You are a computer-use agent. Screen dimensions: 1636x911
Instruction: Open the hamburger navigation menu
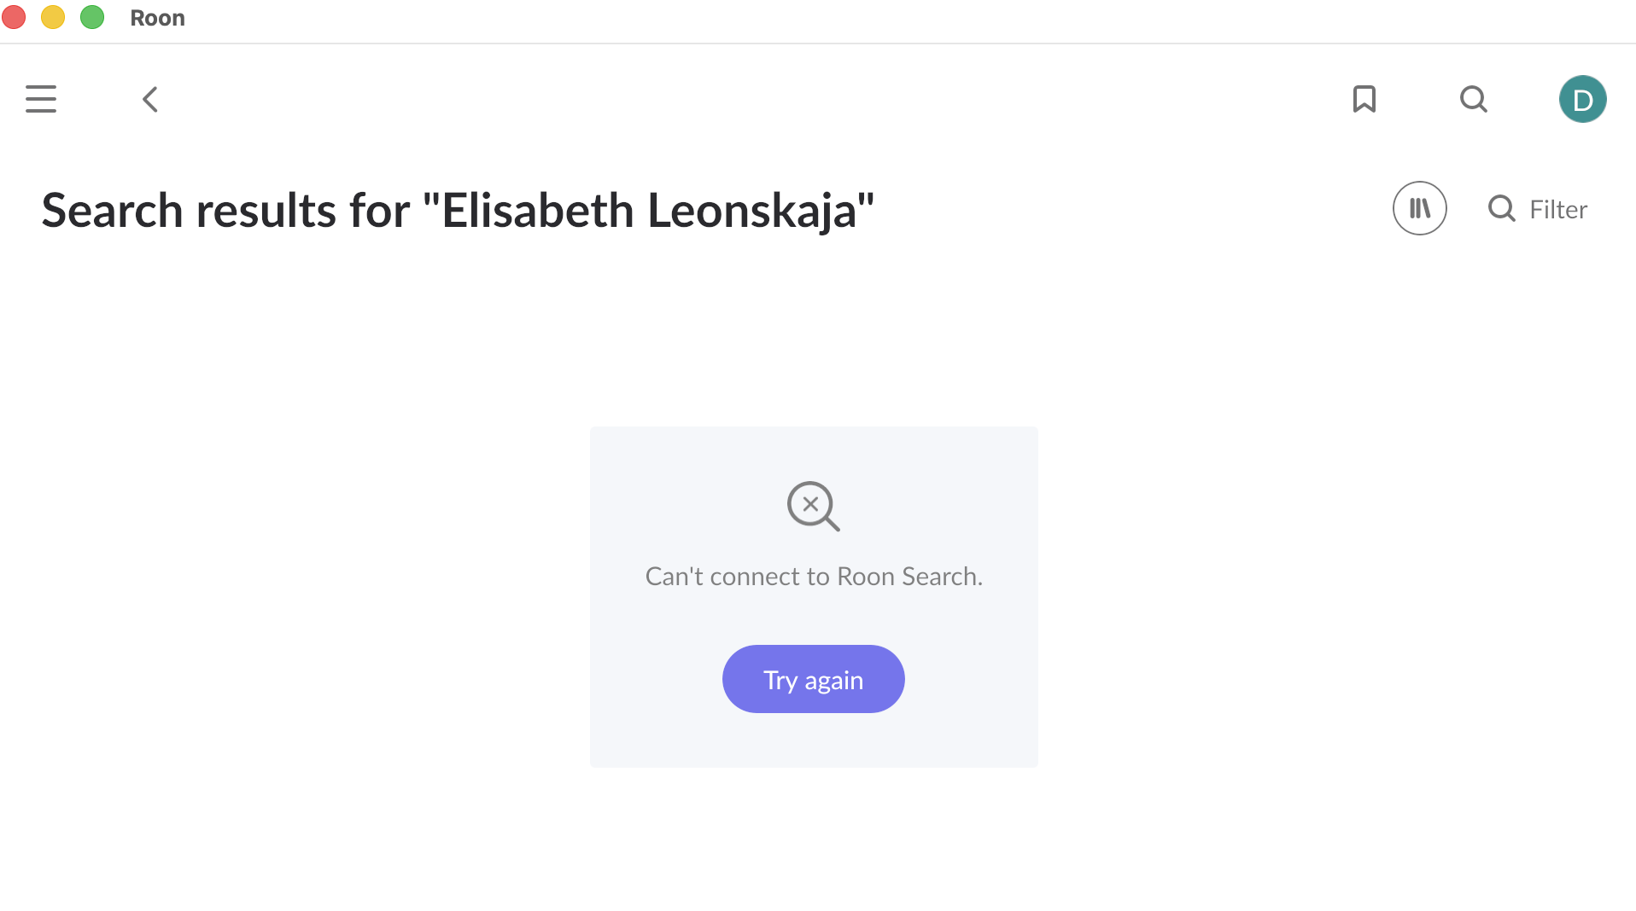pyautogui.click(x=41, y=99)
